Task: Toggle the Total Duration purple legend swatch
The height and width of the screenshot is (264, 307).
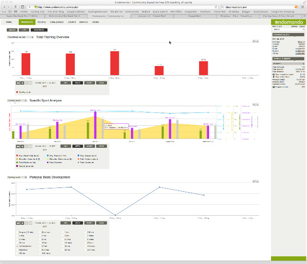Action: click(x=48, y=163)
